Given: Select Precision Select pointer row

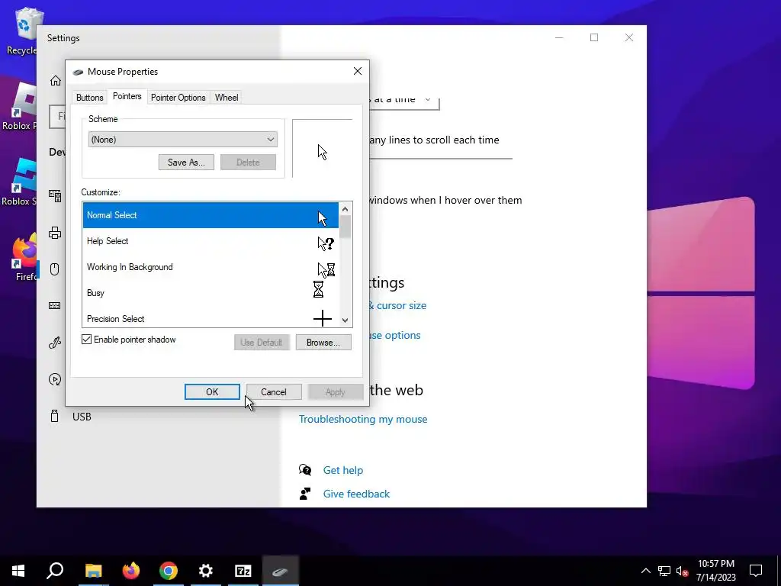Looking at the screenshot, I should coord(211,318).
